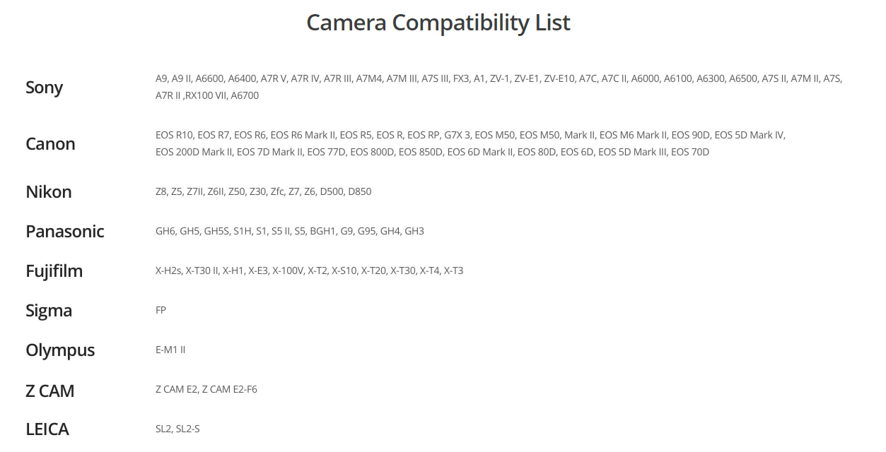Viewport: 886px width, 452px height.
Task: Click the FP model text beside Sigma
Action: point(161,310)
